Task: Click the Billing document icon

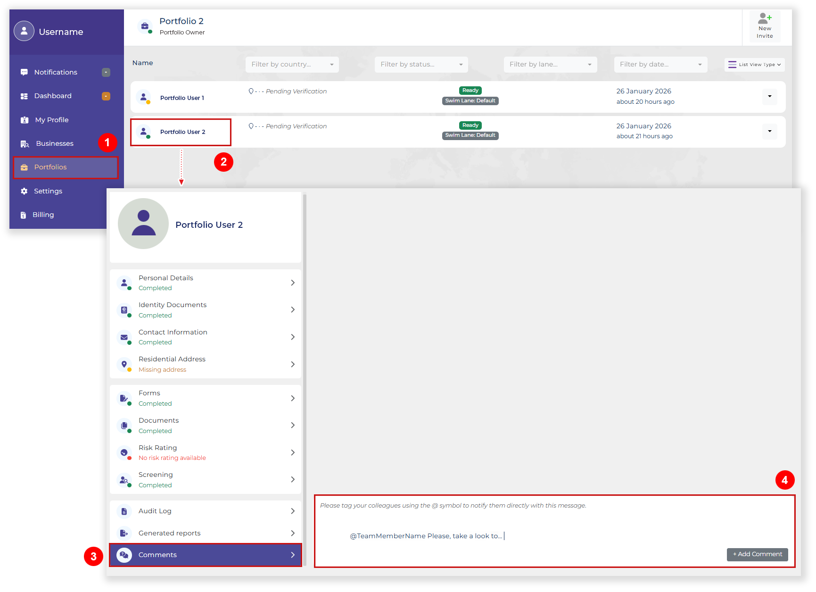Action: tap(23, 215)
